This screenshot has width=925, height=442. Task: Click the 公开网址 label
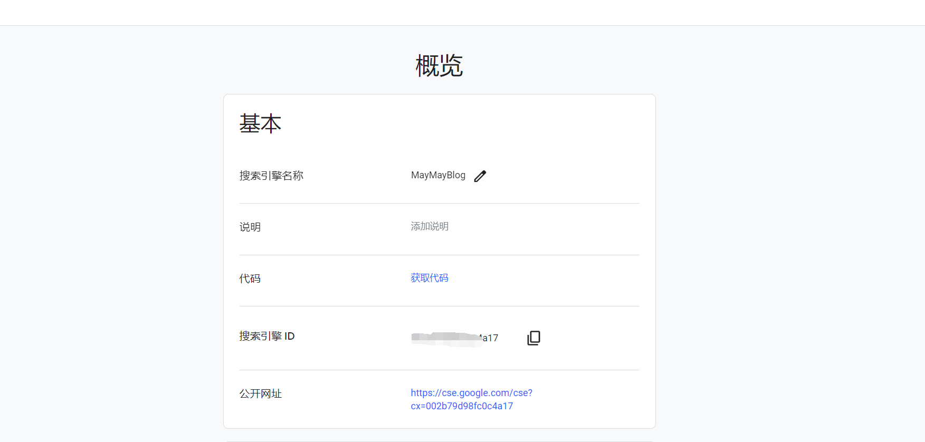(x=261, y=393)
